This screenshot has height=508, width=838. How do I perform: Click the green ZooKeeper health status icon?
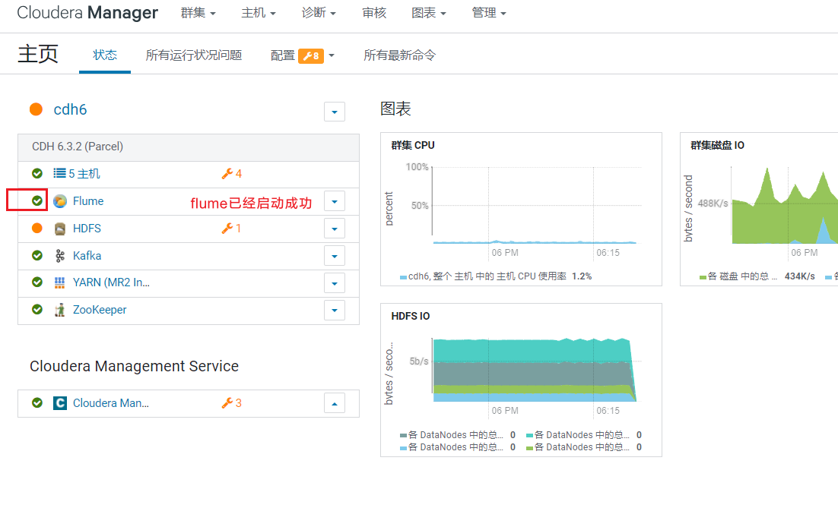tap(37, 310)
